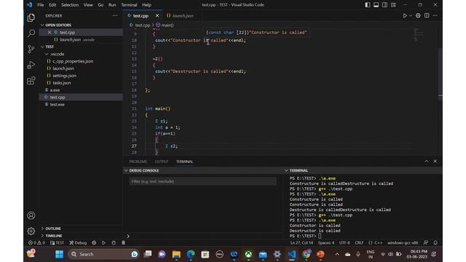Change indentation via Spaces: 4
The height and width of the screenshot is (262, 466).
coord(326,242)
